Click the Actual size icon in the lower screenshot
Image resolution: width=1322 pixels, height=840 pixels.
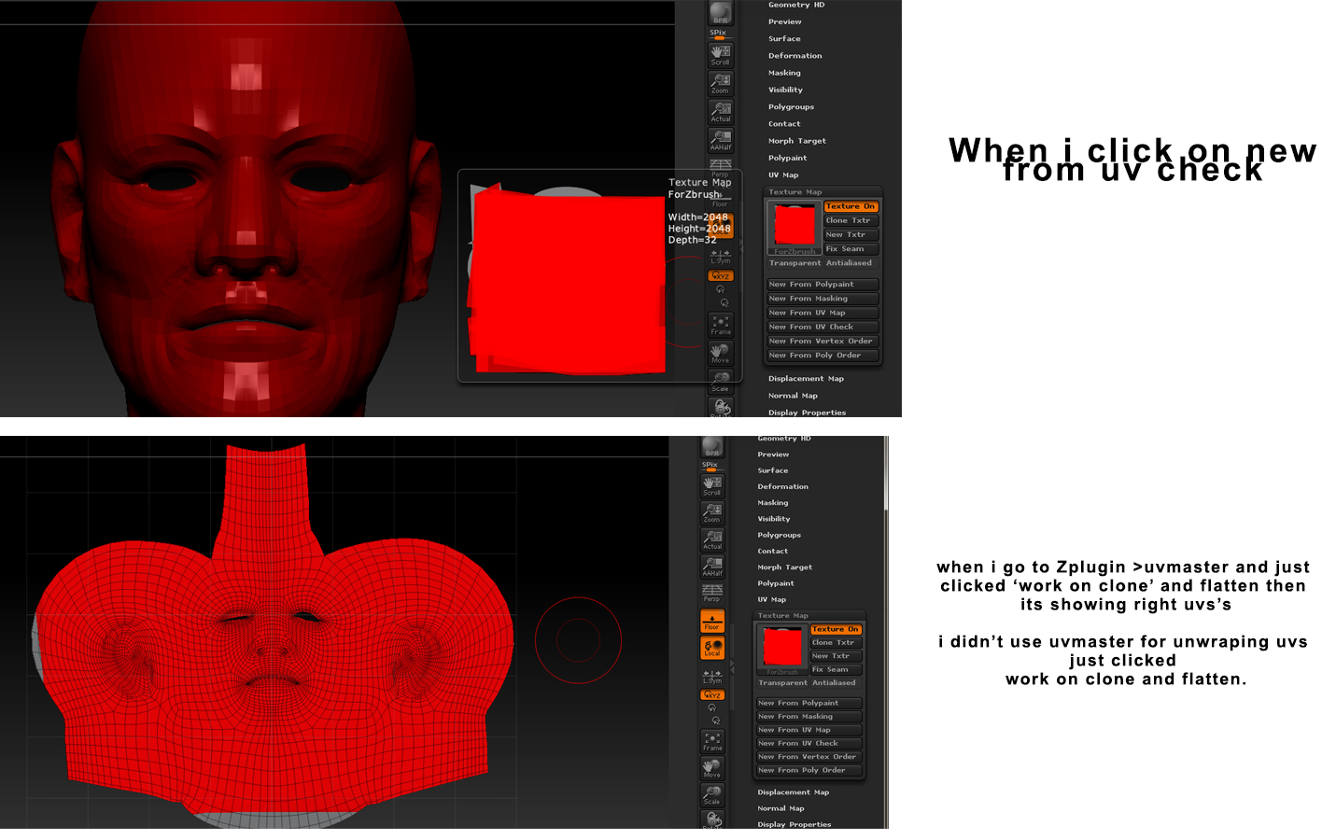coord(712,539)
